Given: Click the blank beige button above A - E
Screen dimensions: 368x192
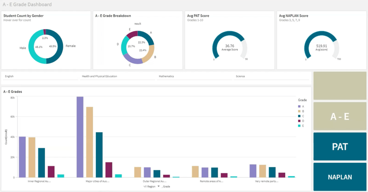Looking at the screenshot, I should click(340, 86).
